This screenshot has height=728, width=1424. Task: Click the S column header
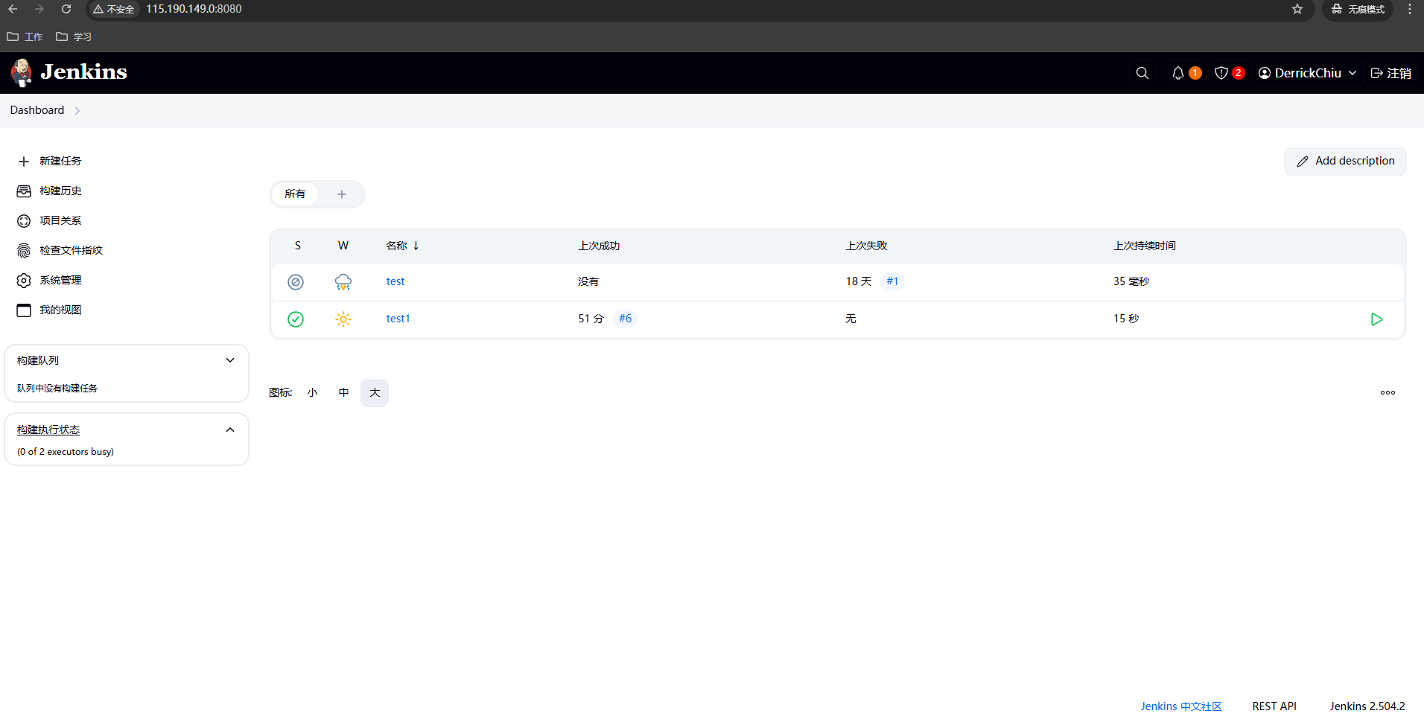point(298,246)
